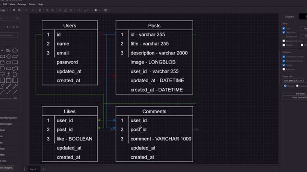Select the actor stick figure shape
The width and height of the screenshot is (307, 172).
pyautogui.click(x=9, y=75)
